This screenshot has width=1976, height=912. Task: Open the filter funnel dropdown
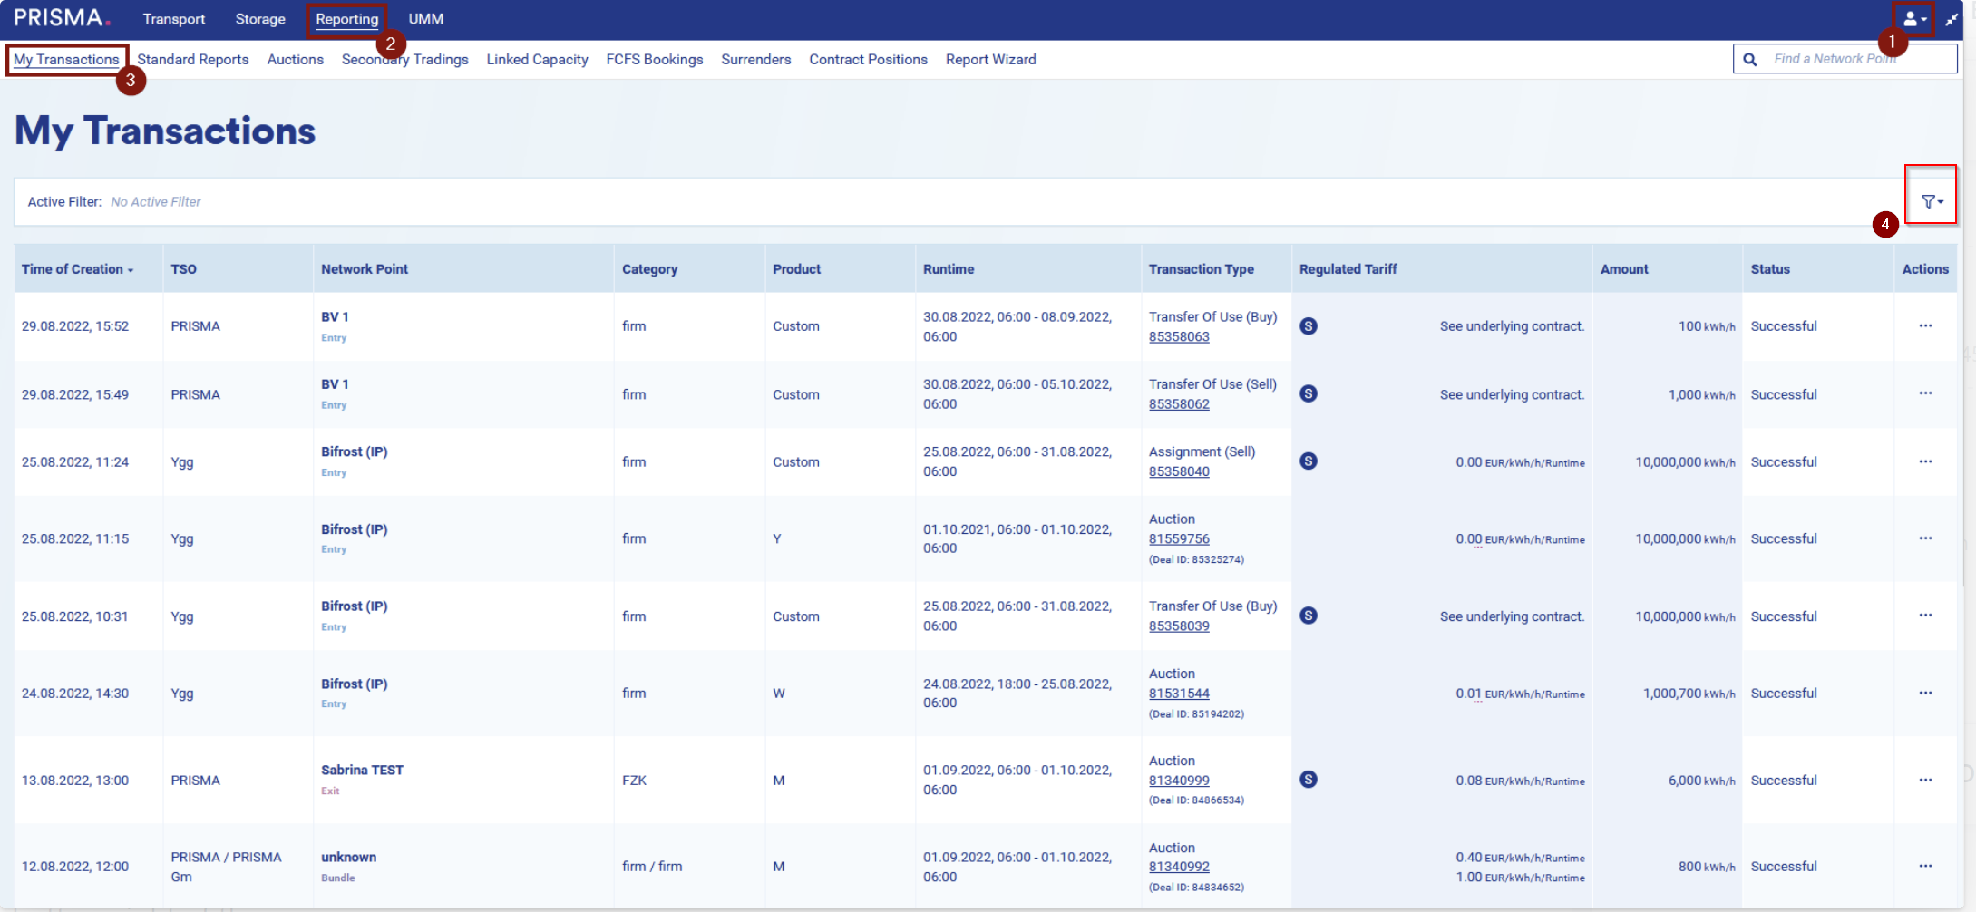(1931, 201)
